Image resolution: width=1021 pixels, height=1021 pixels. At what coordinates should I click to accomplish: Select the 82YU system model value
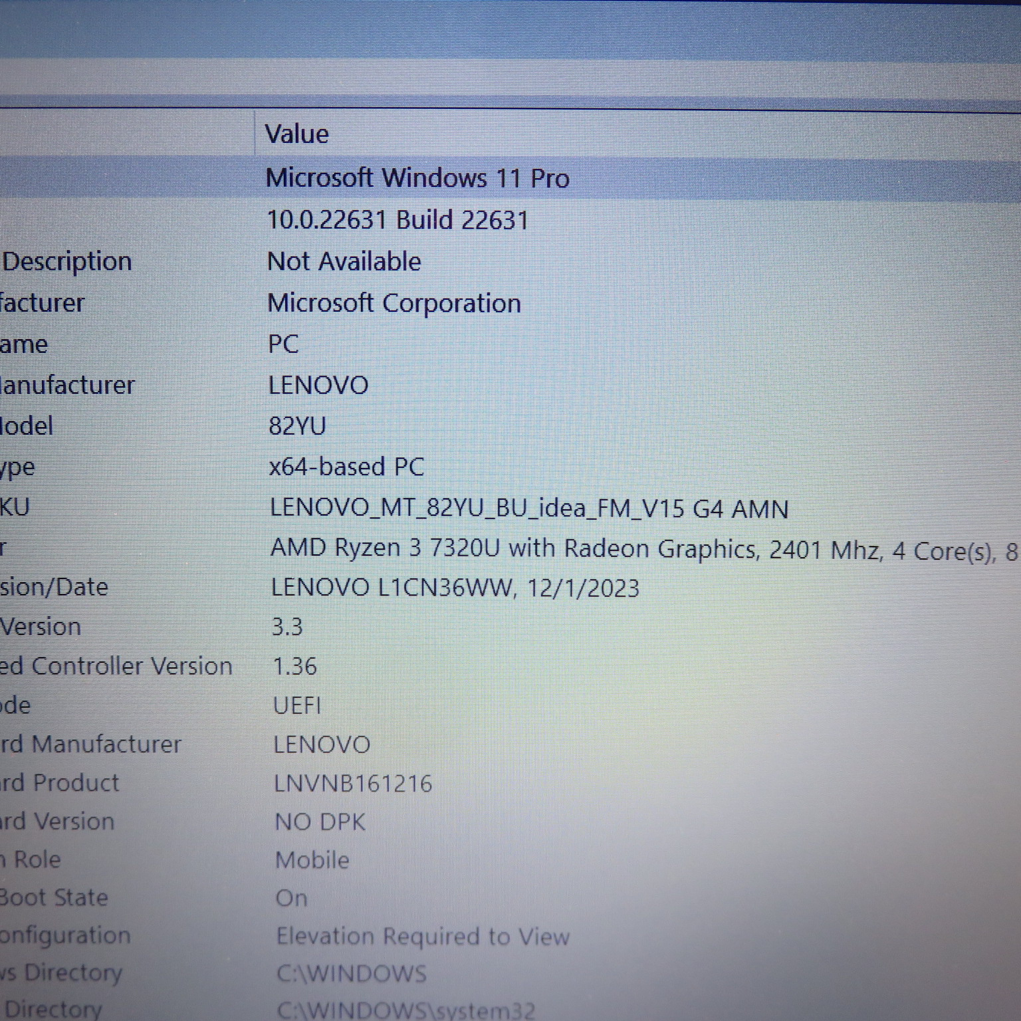(x=297, y=426)
